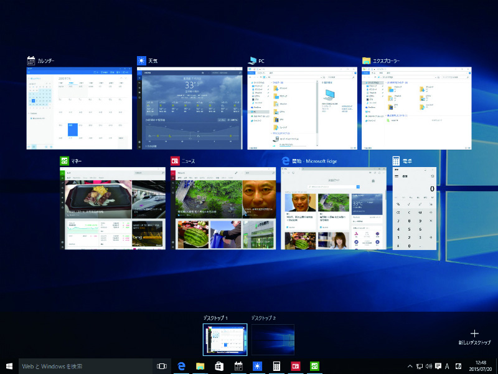Toggle the IME input mode indicator
The height and width of the screenshot is (374, 498).
click(447, 366)
